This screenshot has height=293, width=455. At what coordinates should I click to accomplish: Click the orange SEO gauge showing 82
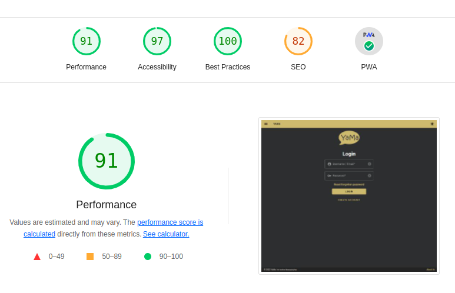coord(298,41)
